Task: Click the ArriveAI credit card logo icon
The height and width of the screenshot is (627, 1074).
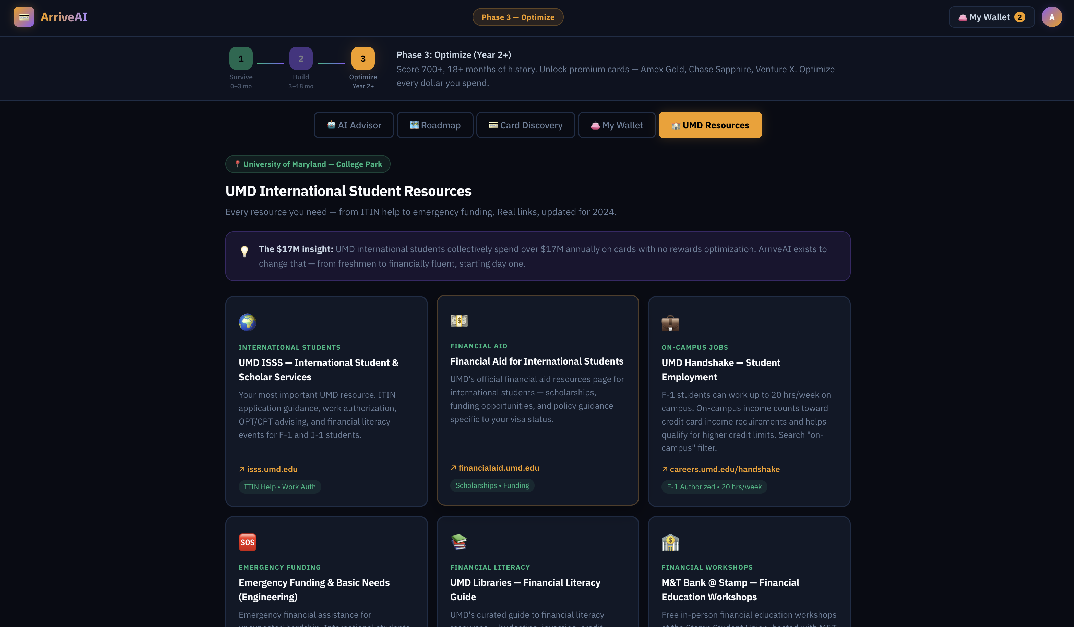Action: [x=24, y=17]
